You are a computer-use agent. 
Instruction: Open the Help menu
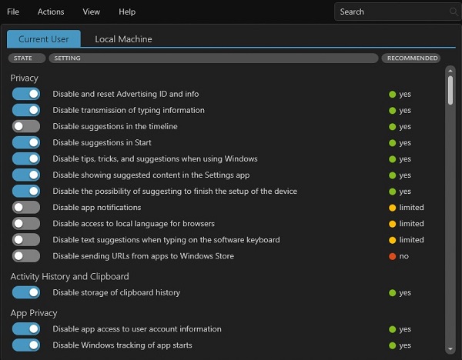coord(127,12)
